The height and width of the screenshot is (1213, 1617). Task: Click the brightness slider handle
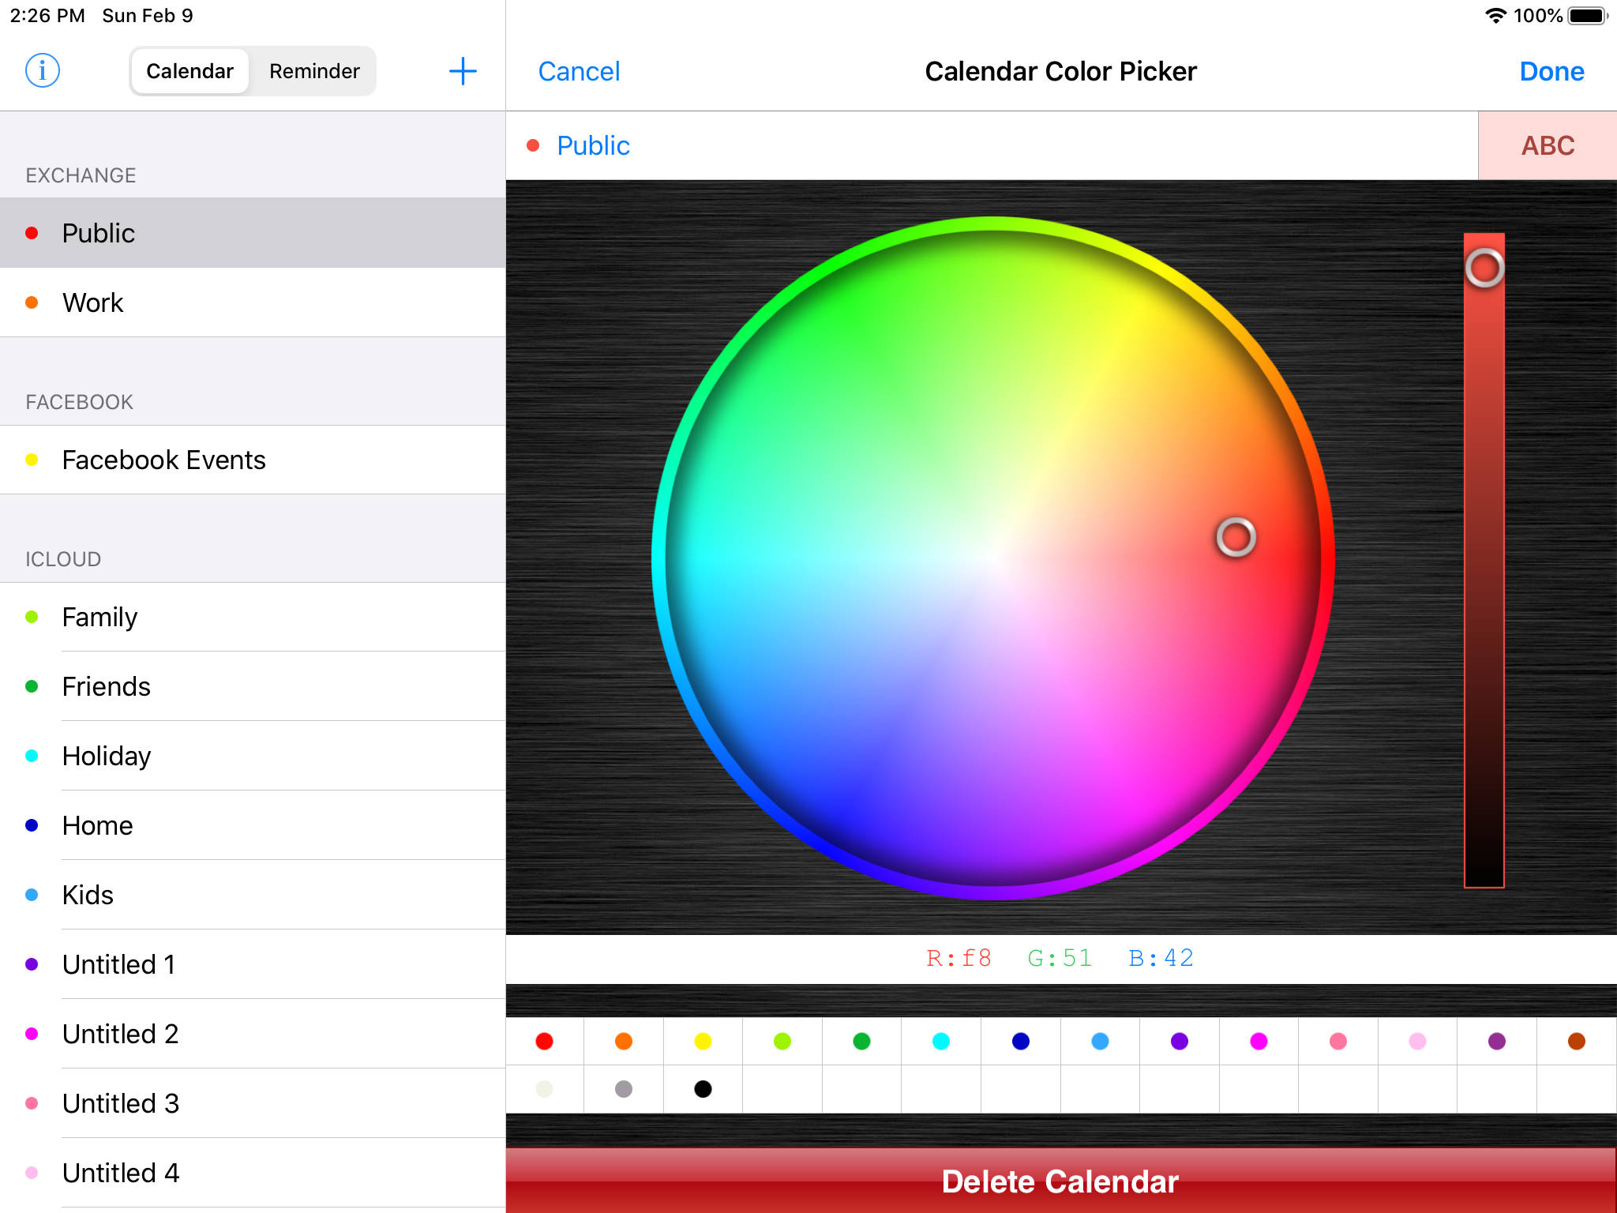tap(1484, 269)
